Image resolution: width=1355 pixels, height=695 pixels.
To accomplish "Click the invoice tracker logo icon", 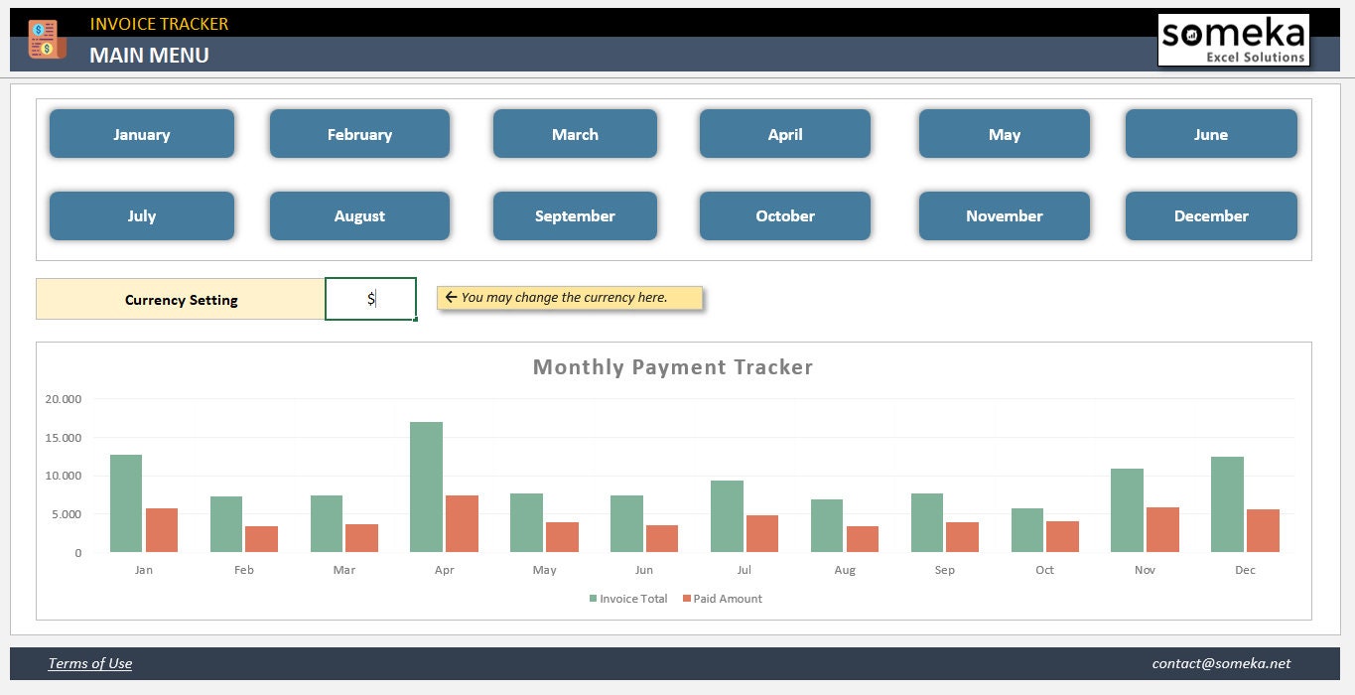I will [x=46, y=40].
